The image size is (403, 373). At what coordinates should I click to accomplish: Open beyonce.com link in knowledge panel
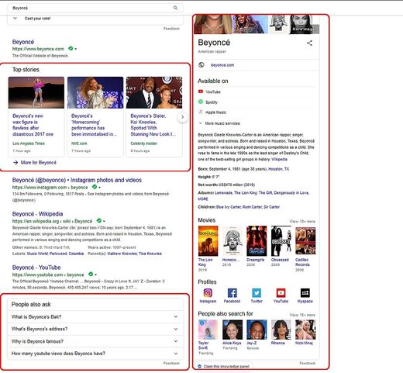[222, 65]
